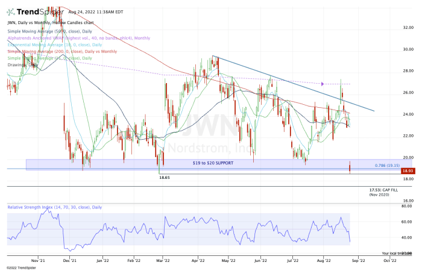Click the 'Aug '22' date axis label
Viewport: 422px width, 271px height.
[x=324, y=261]
